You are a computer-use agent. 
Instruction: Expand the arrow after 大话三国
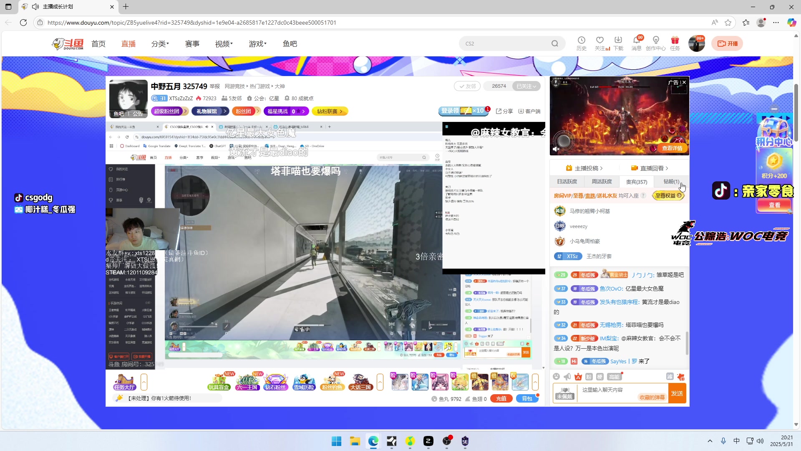click(x=380, y=382)
